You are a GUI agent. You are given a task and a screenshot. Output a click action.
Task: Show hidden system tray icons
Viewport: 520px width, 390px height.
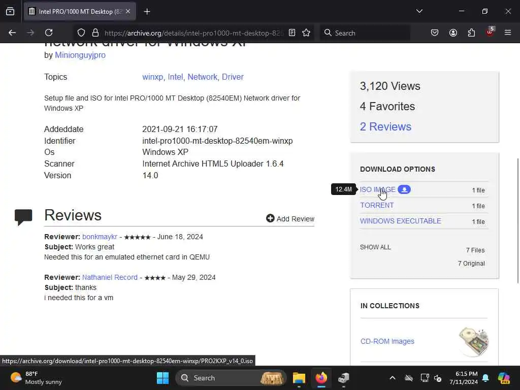(x=393, y=378)
